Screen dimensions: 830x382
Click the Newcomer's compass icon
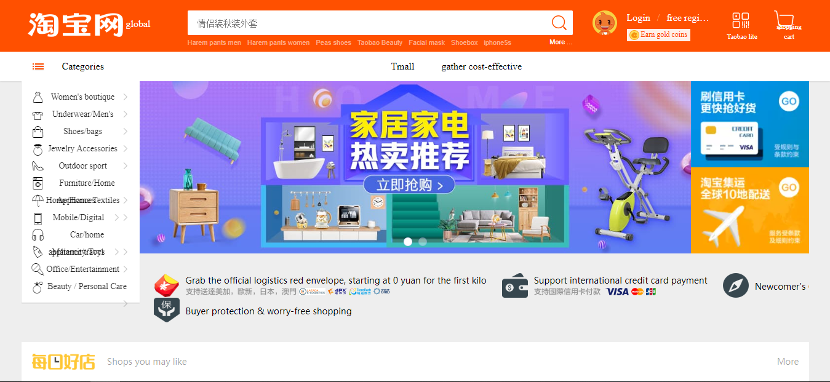(x=736, y=286)
